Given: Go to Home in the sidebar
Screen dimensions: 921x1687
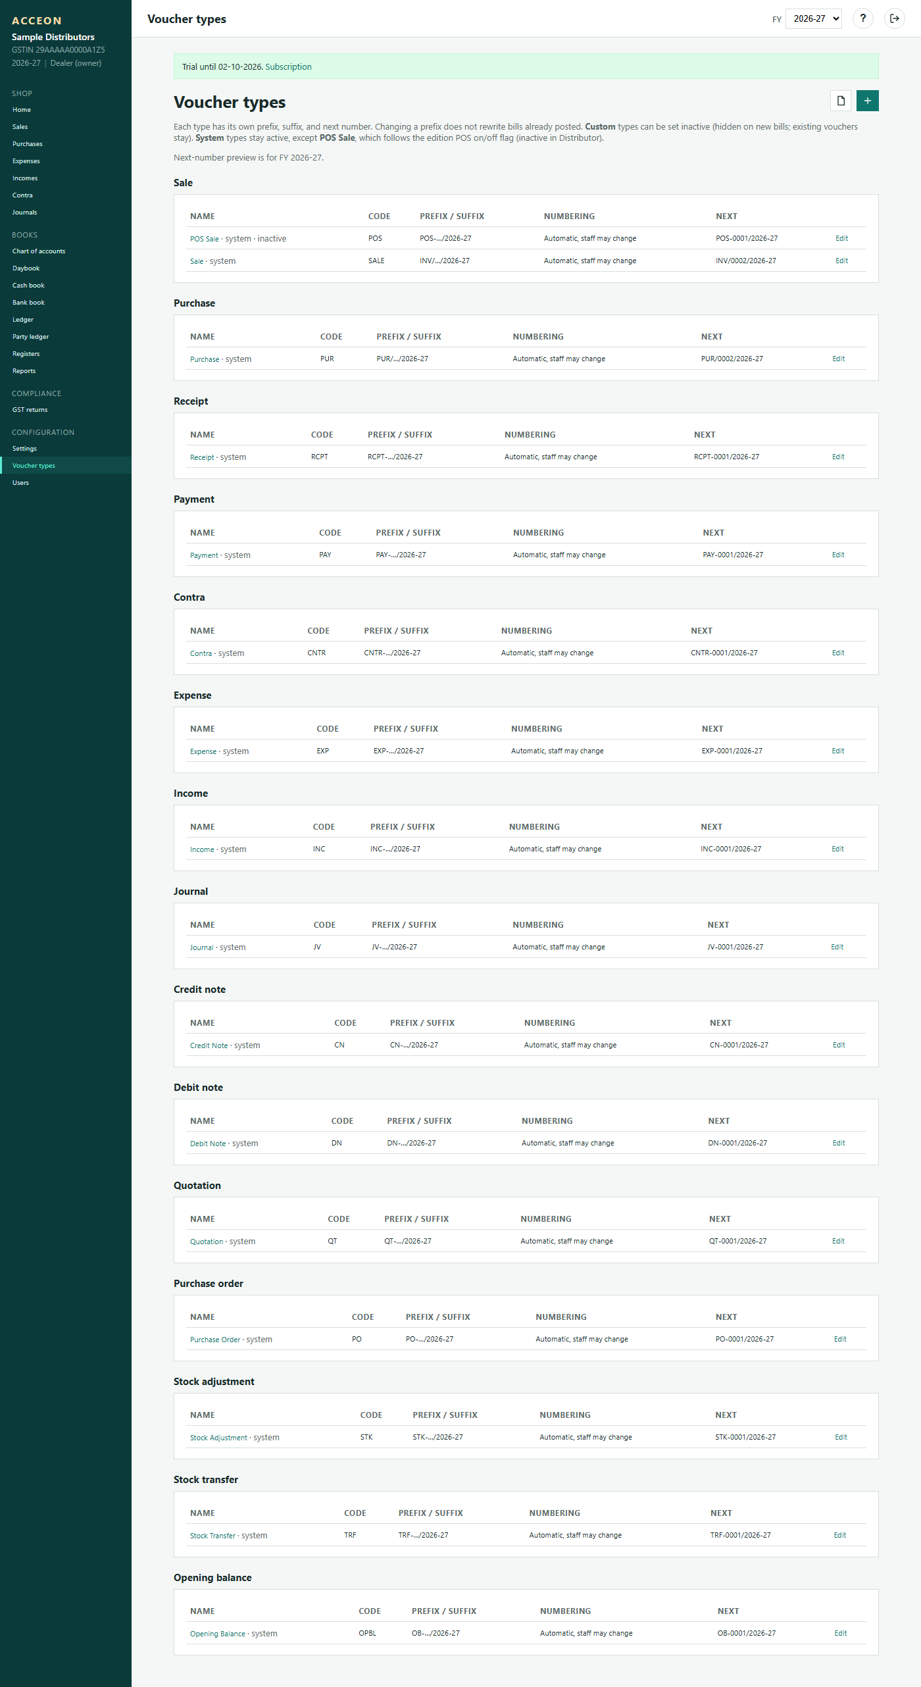Looking at the screenshot, I should [x=22, y=110].
